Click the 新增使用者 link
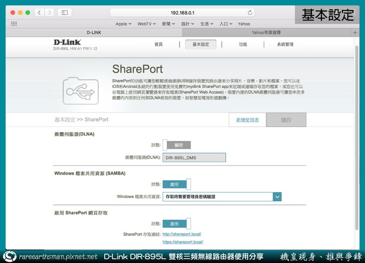Screen dimensions: 365x263 (247, 120)
